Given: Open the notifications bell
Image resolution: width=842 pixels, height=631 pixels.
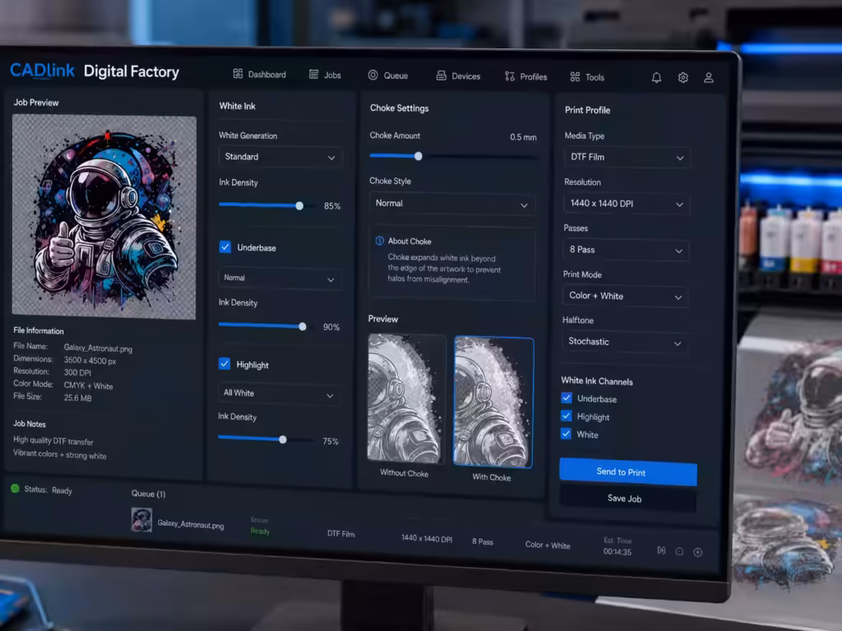Looking at the screenshot, I should point(656,78).
